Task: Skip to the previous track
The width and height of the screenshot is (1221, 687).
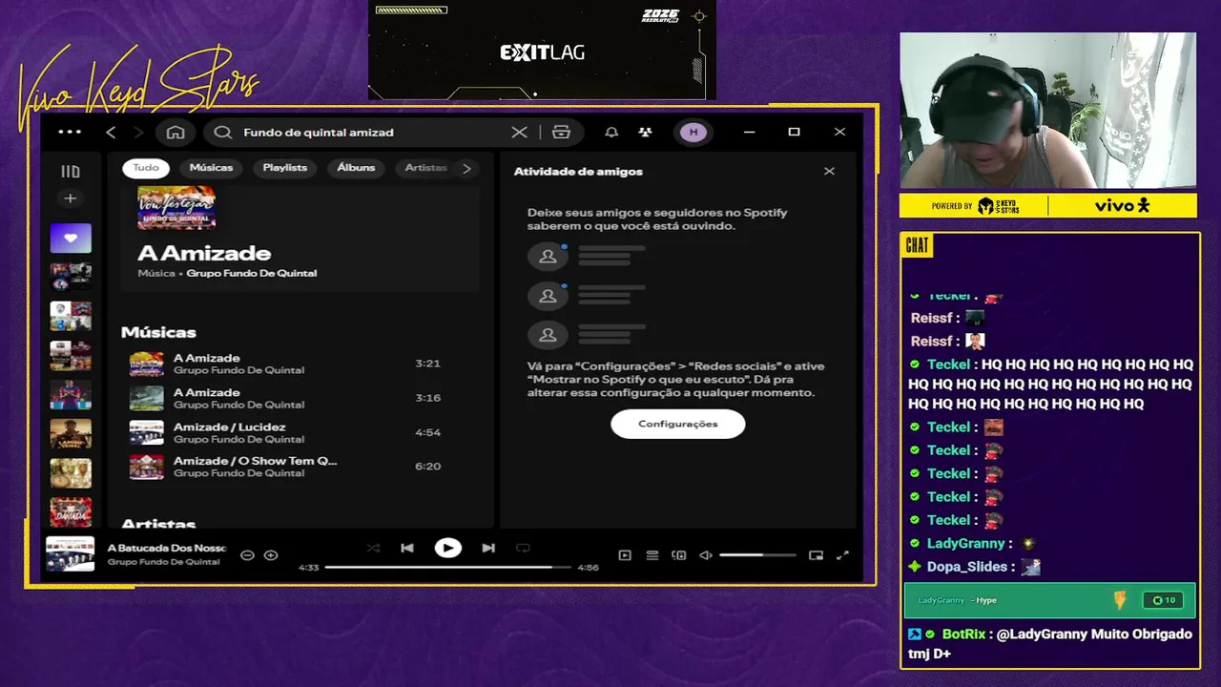Action: click(407, 548)
